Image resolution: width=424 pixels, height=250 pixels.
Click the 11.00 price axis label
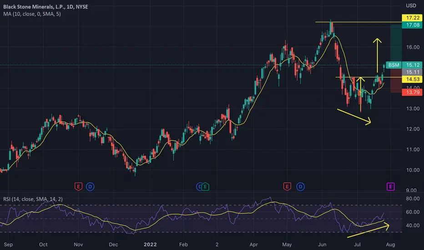pyautogui.click(x=413, y=150)
